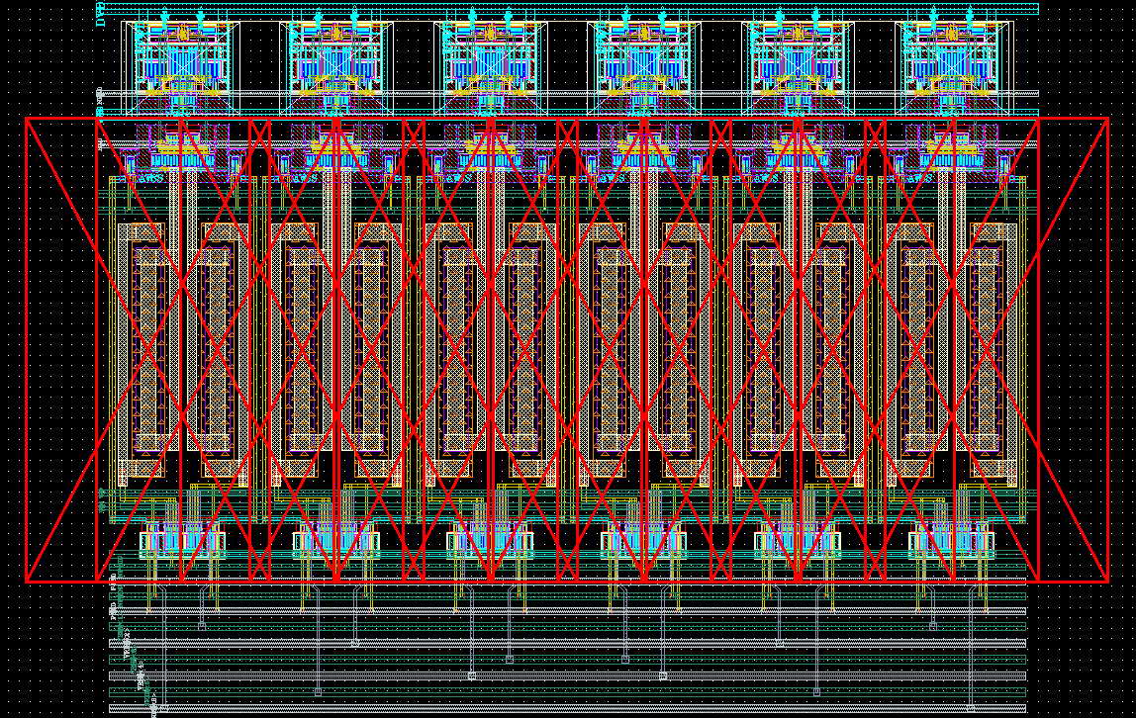Select the rightmost top cell block
This screenshot has height=718, width=1136.
pyautogui.click(x=951, y=57)
